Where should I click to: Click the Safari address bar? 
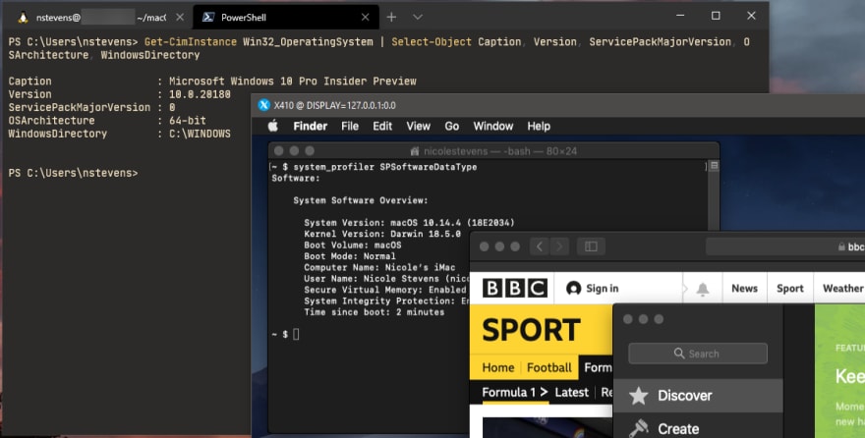(x=785, y=246)
